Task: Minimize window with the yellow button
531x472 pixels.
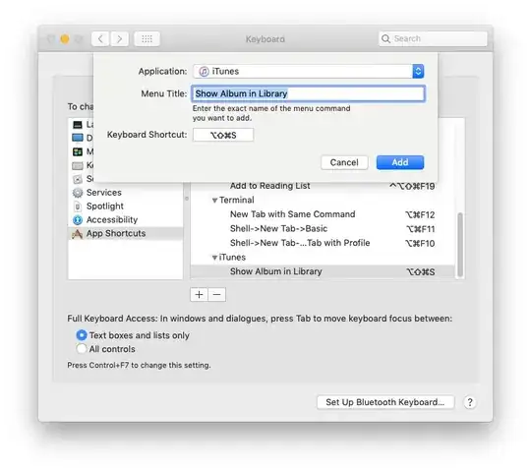Action: click(65, 39)
